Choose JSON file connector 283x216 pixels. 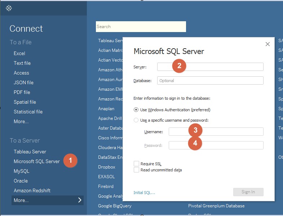point(23,82)
